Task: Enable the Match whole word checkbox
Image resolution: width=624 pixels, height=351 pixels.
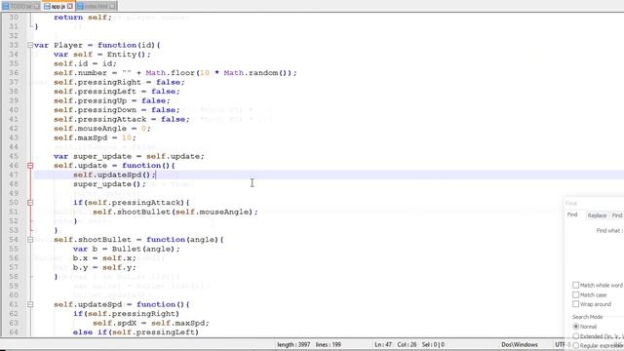Action: coord(575,285)
